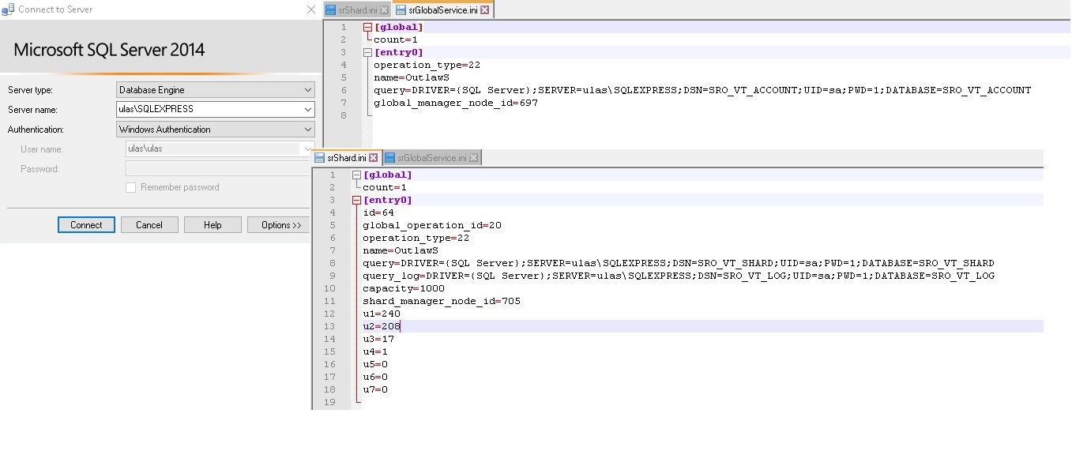The width and height of the screenshot is (1072, 451).
Task: Click name=OutlawS in srGlobalService.ini editor
Action: (412, 77)
